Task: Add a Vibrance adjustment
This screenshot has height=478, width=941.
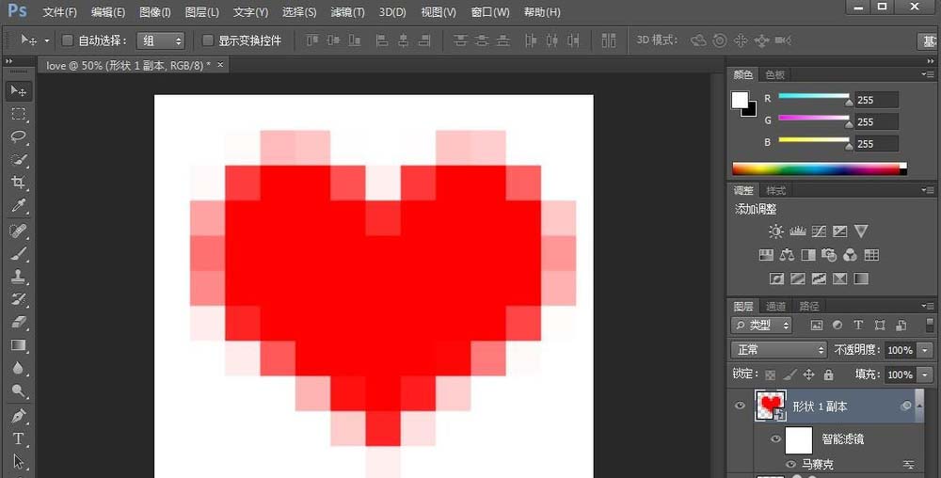Action: tap(861, 231)
